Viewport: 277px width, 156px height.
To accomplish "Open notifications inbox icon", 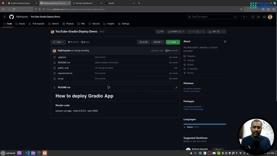I will click(264, 17).
